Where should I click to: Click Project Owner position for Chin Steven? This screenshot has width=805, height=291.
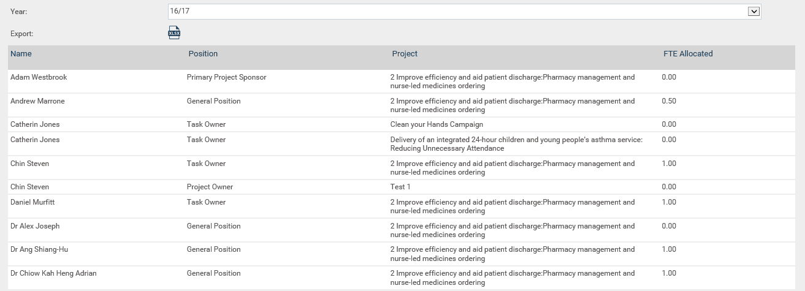tap(210, 187)
